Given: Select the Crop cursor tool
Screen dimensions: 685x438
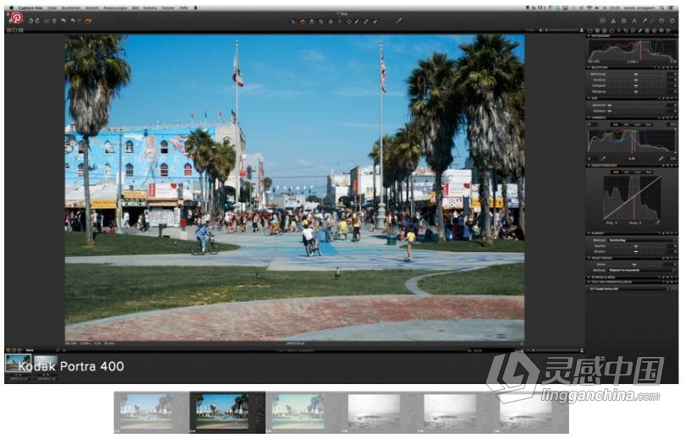Looking at the screenshot, I should point(321,21).
